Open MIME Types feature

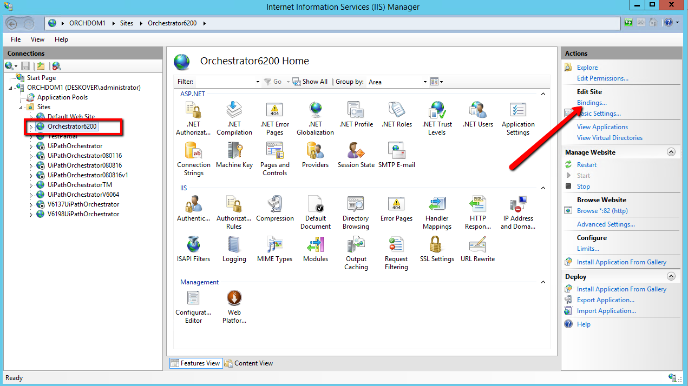click(x=274, y=249)
